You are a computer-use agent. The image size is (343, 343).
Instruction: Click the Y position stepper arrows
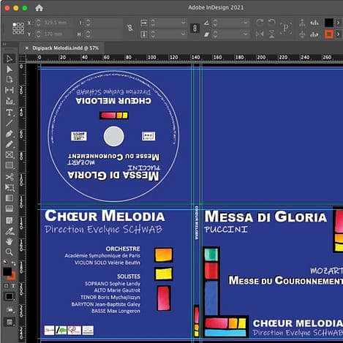pos(38,34)
